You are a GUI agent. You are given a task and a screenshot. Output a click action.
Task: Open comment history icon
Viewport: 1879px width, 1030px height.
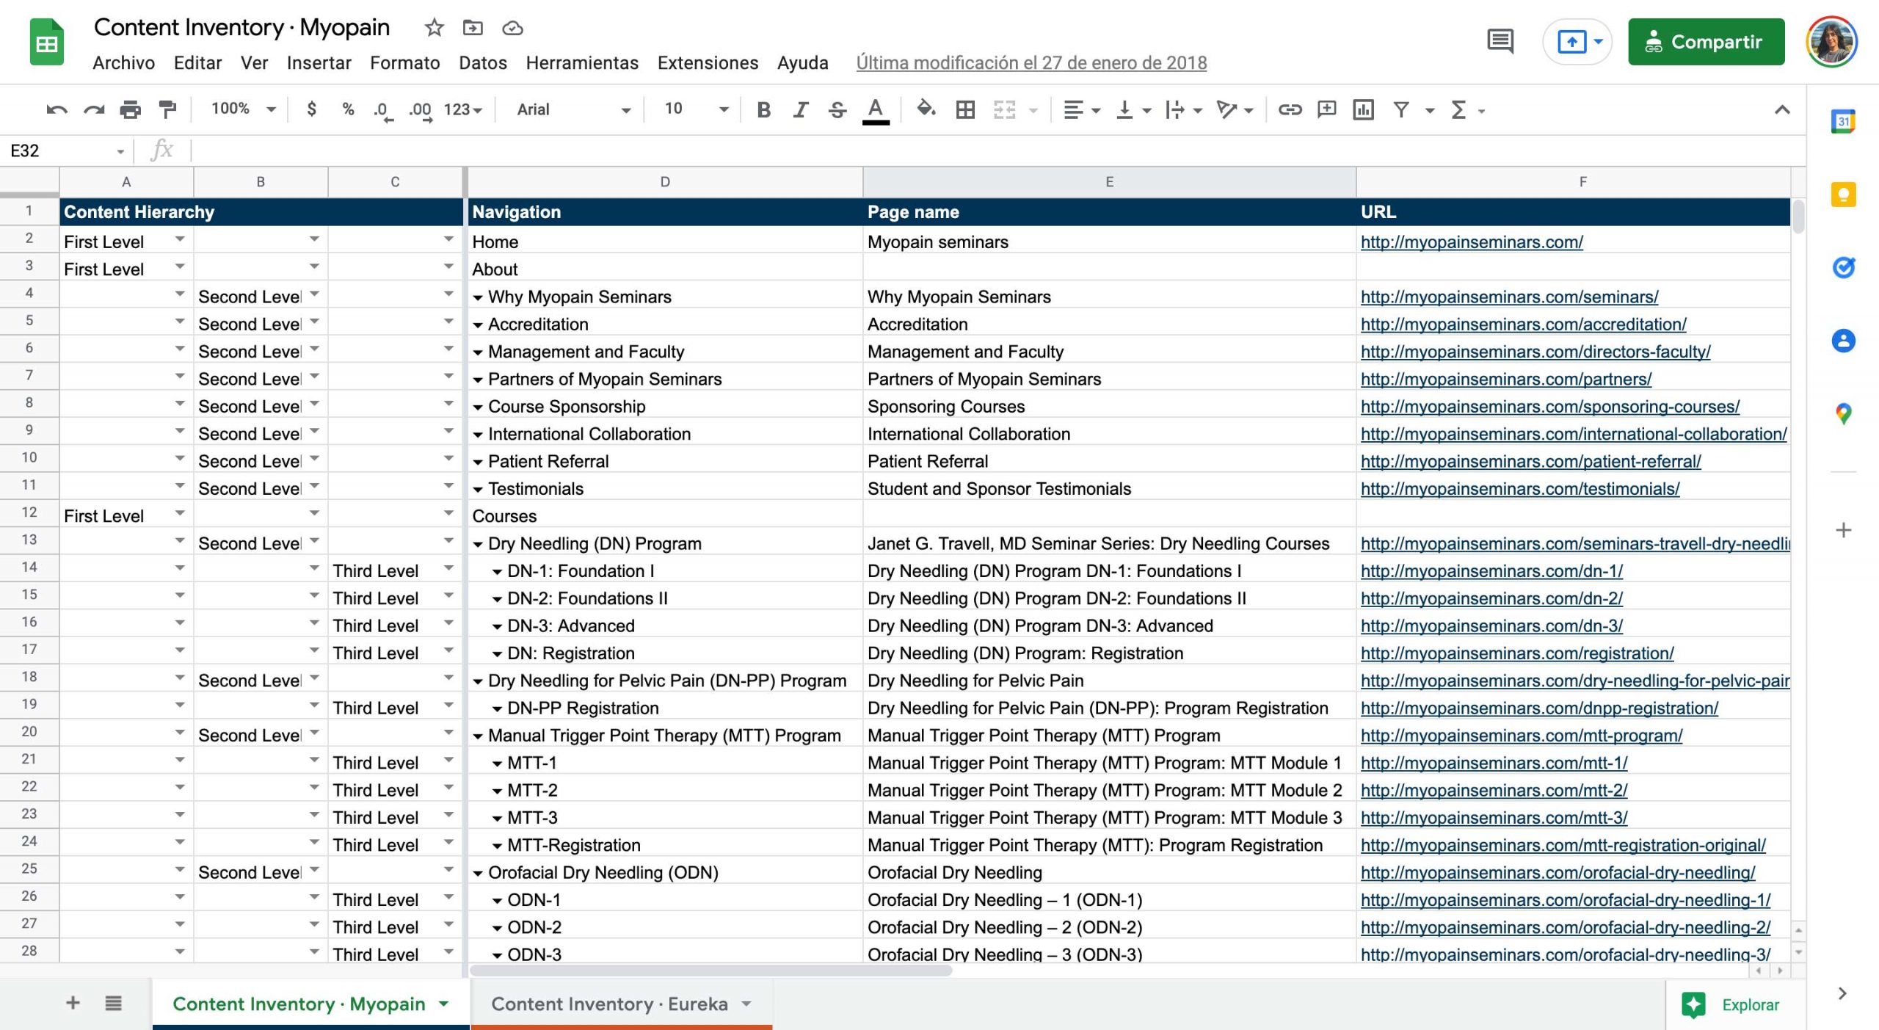click(1500, 41)
